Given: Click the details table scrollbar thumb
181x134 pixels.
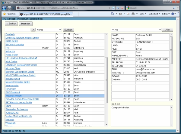Looking at the screenshot, I should click(171, 50).
